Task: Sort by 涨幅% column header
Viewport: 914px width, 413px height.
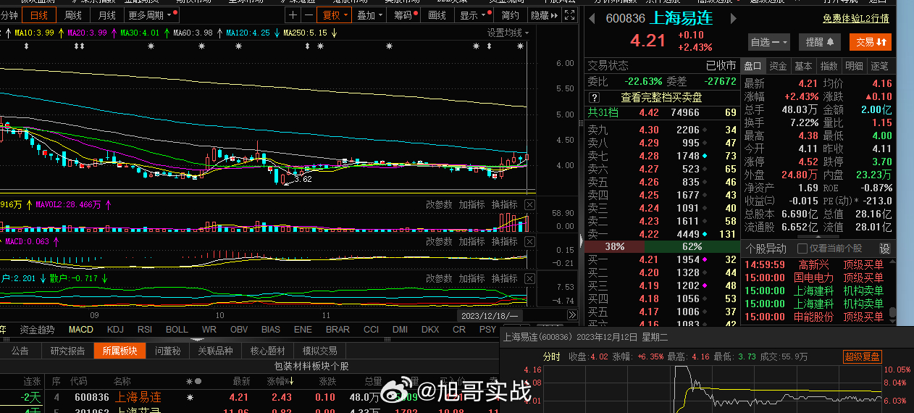Action: tap(281, 381)
